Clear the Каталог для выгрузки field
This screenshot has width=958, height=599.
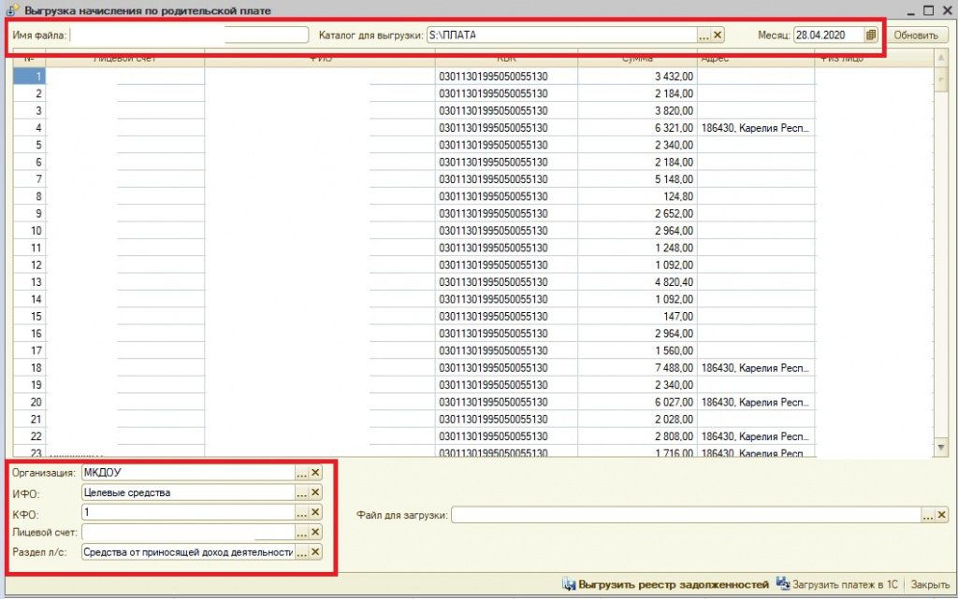tap(718, 35)
